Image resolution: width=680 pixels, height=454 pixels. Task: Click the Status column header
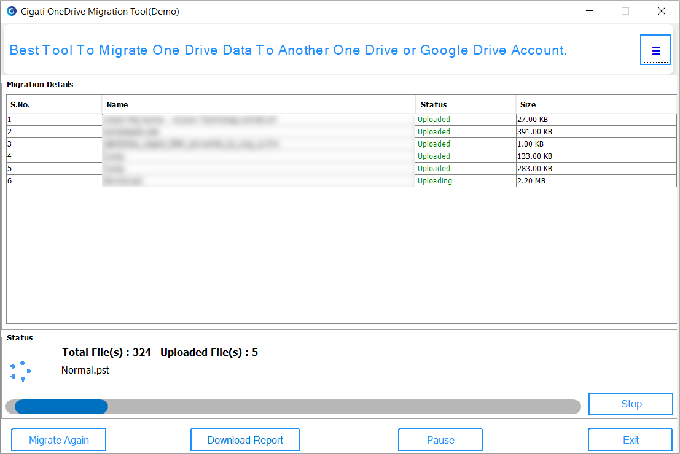point(466,104)
